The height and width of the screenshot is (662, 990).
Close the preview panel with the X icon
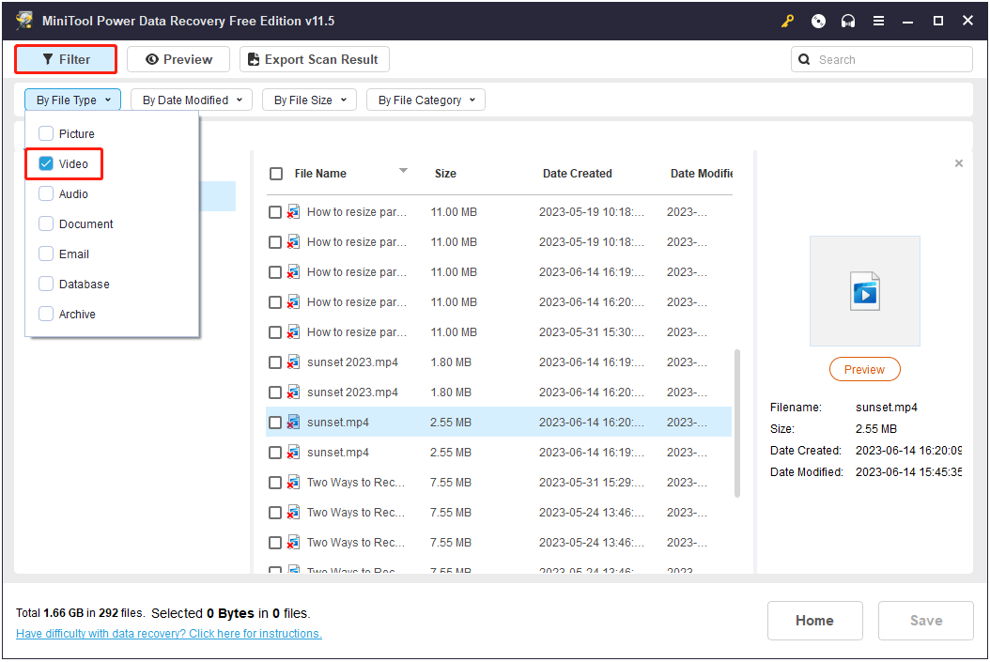(x=958, y=163)
